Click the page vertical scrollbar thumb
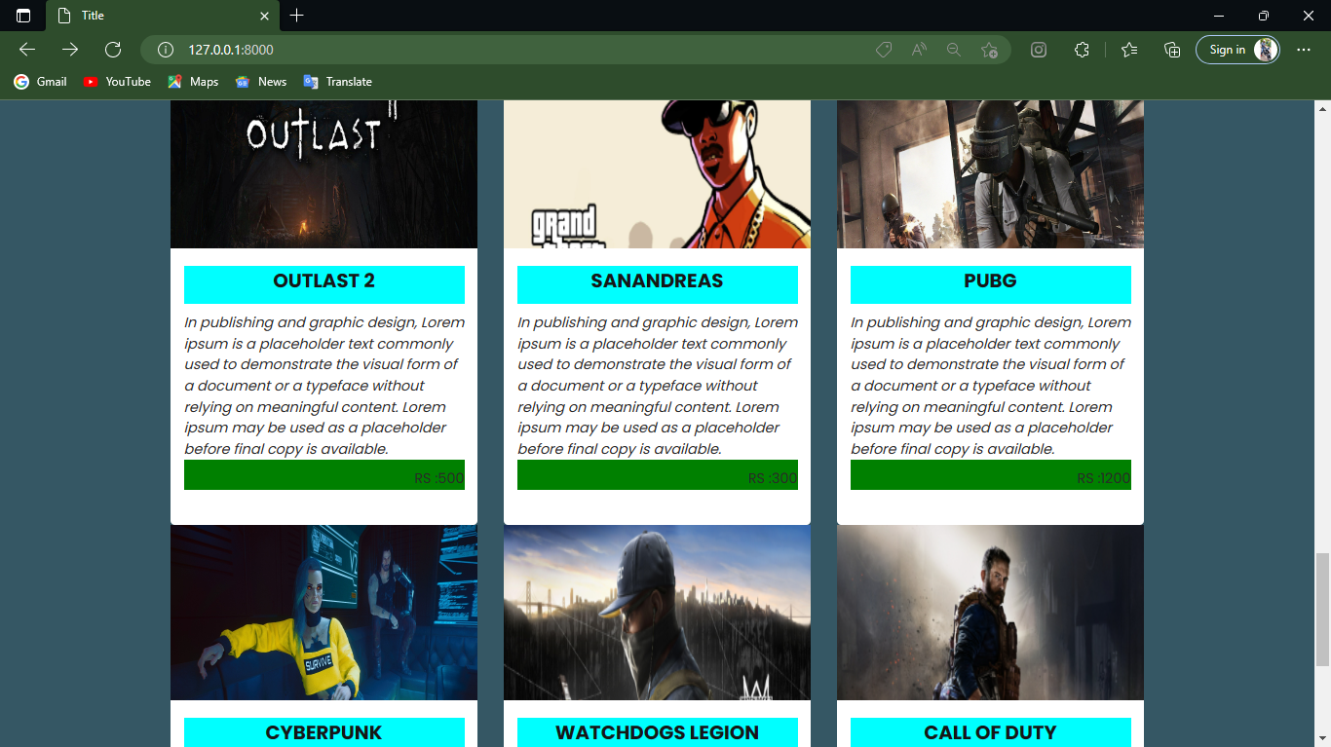 click(1322, 610)
